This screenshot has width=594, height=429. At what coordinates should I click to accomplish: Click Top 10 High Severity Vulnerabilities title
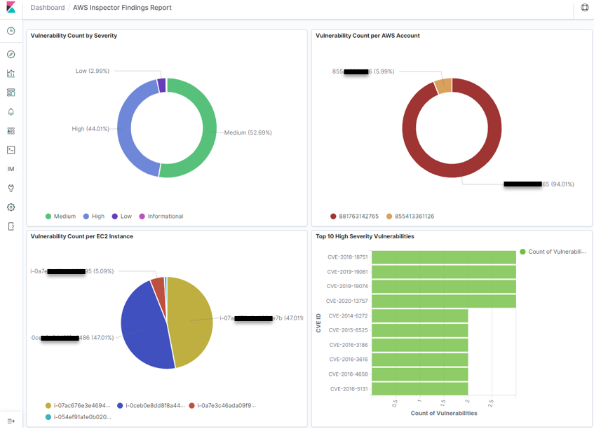(x=365, y=236)
